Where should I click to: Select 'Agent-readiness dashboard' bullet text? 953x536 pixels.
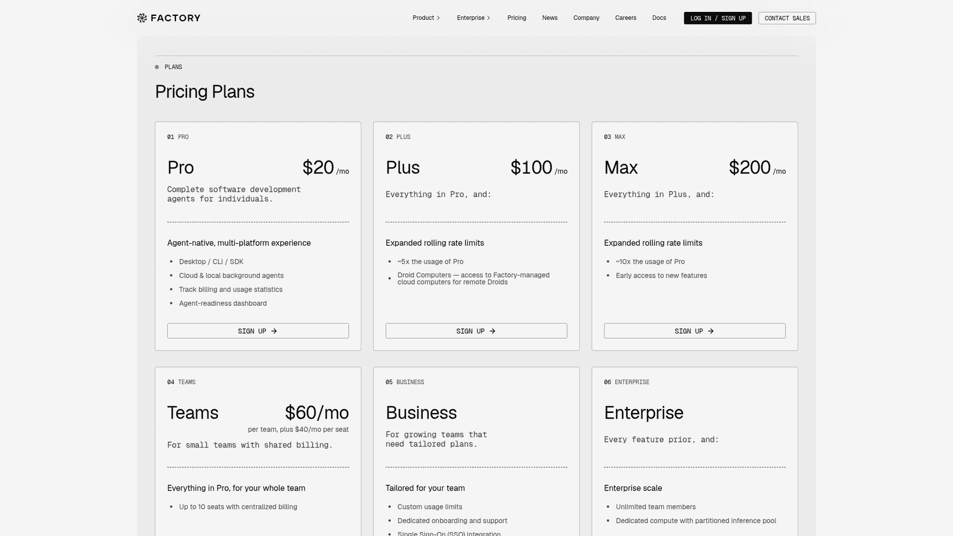223,303
